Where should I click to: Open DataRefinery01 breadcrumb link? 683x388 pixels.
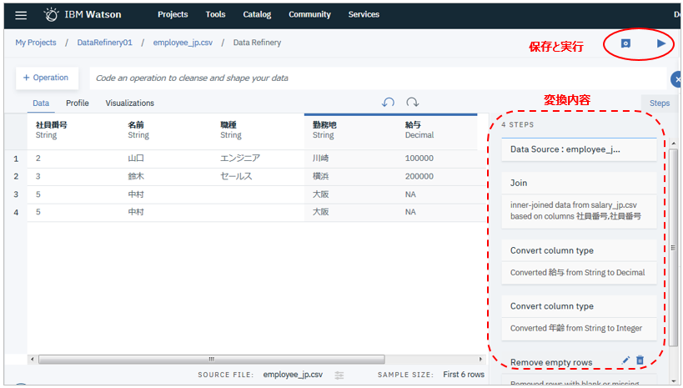click(104, 43)
